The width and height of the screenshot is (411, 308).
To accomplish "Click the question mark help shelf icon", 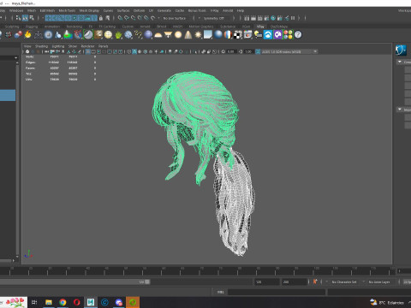I will (x=298, y=35).
